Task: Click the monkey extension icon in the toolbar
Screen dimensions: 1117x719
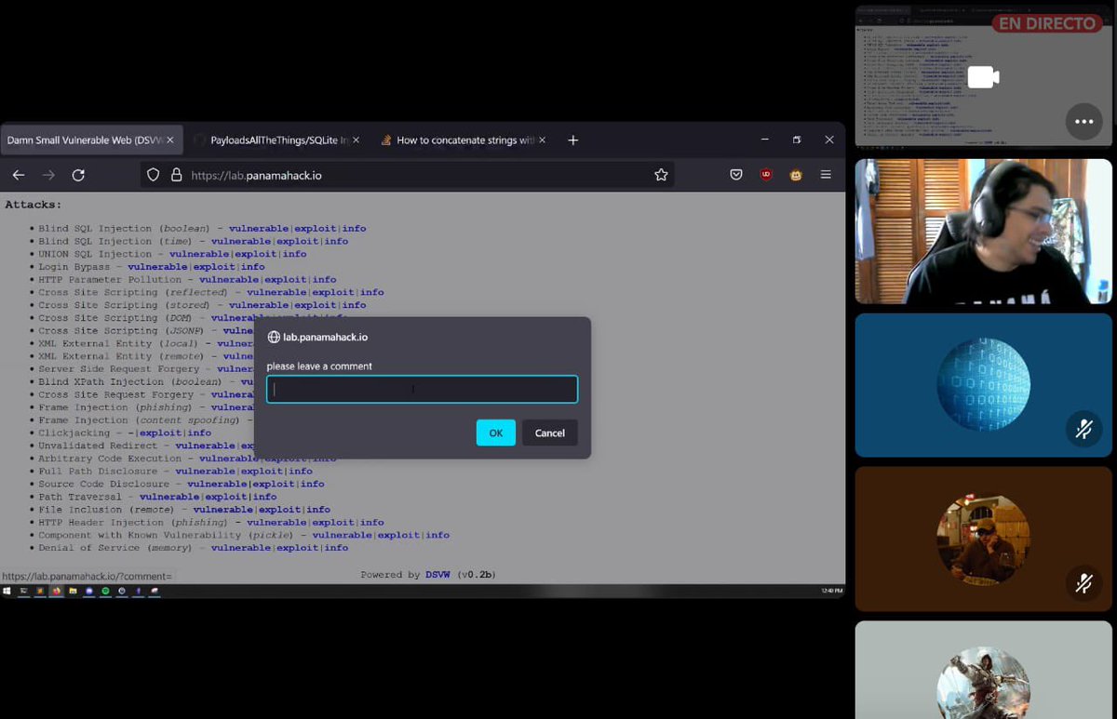Action: (x=796, y=175)
